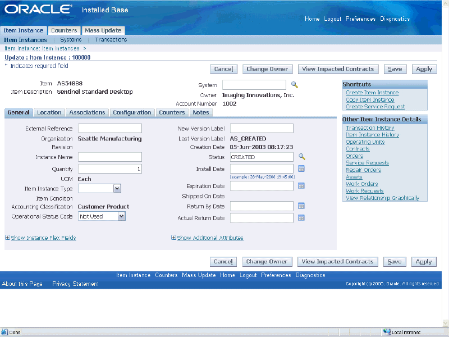This screenshot has height=337, width=449.
Task: Open the Create Item Instance shortcut
Action: pyautogui.click(x=372, y=93)
